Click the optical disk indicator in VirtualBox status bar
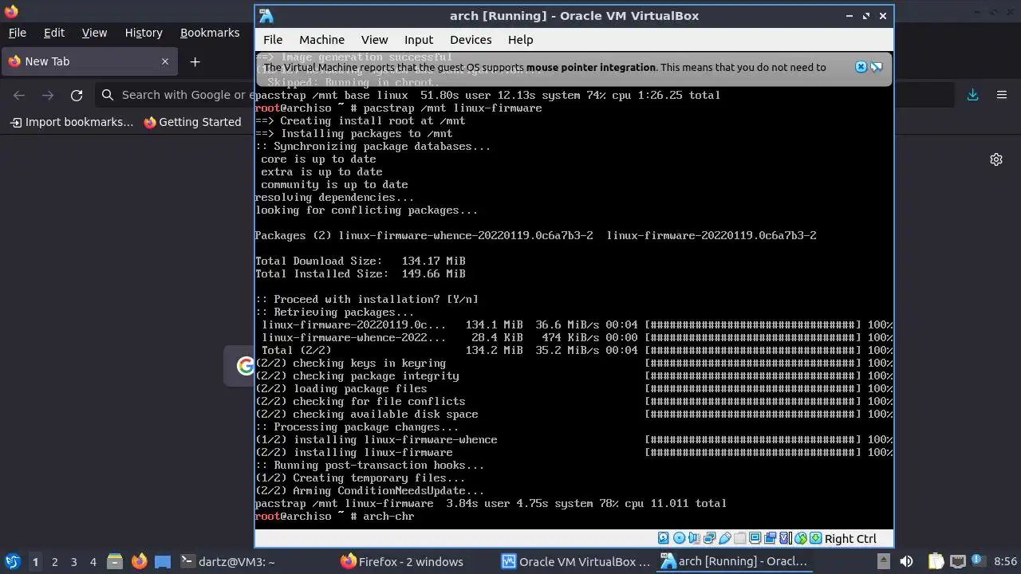 pos(679,538)
